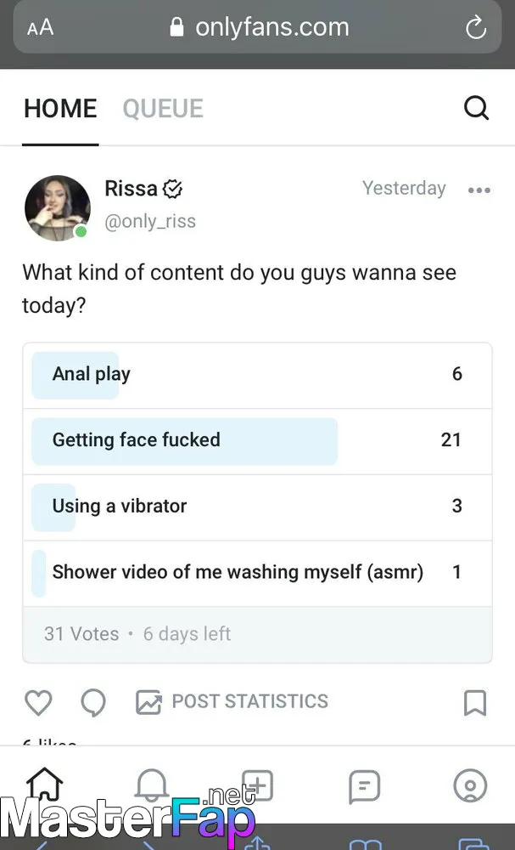515x850 pixels.
Task: Open notifications bell in bottom navigation
Action: (x=152, y=785)
